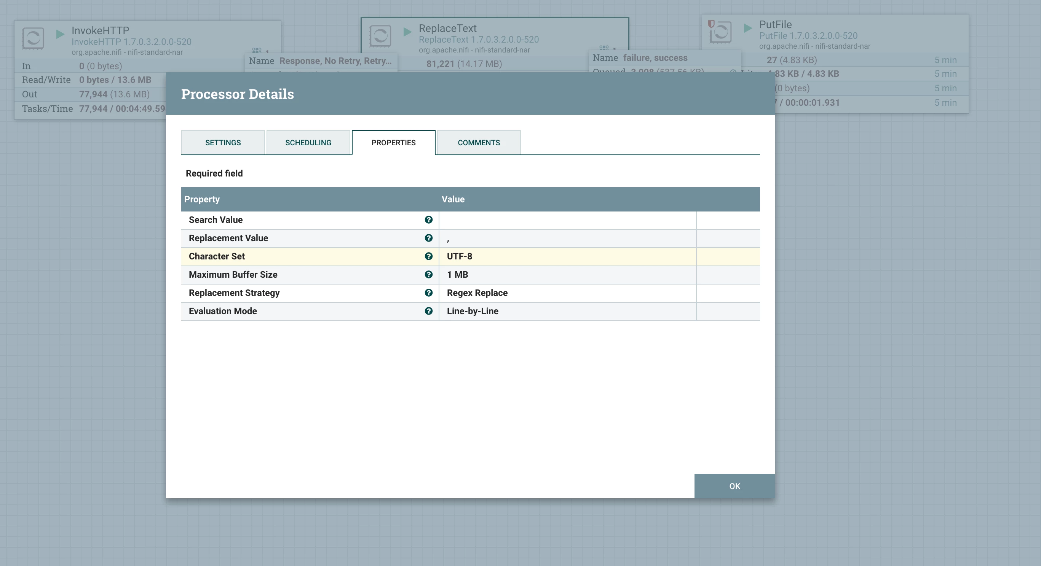Screen dimensions: 1041x566
Task: Click the Processor Details dialog title
Action: (x=237, y=94)
